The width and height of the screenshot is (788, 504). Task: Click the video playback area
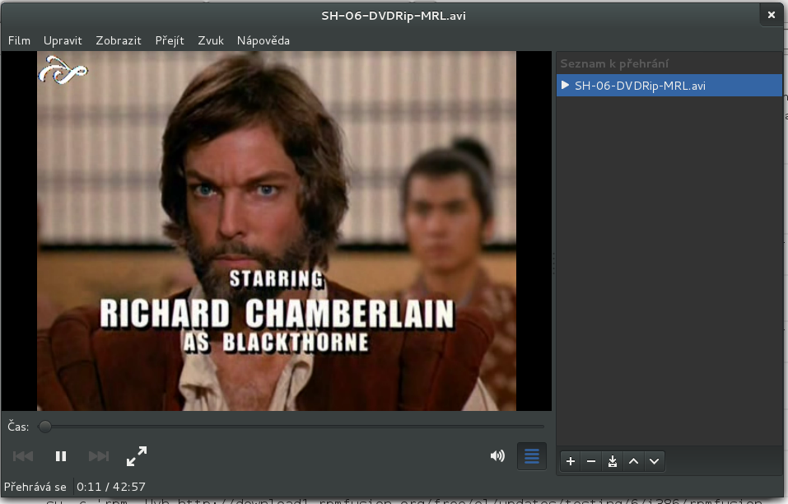click(x=277, y=231)
